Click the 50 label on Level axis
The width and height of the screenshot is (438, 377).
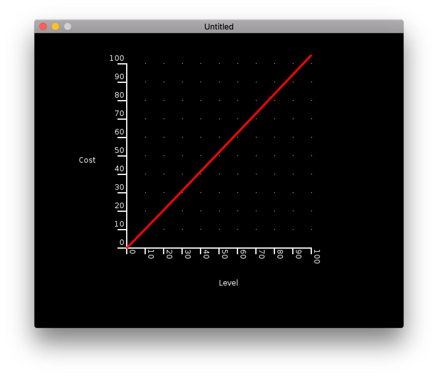(225, 254)
